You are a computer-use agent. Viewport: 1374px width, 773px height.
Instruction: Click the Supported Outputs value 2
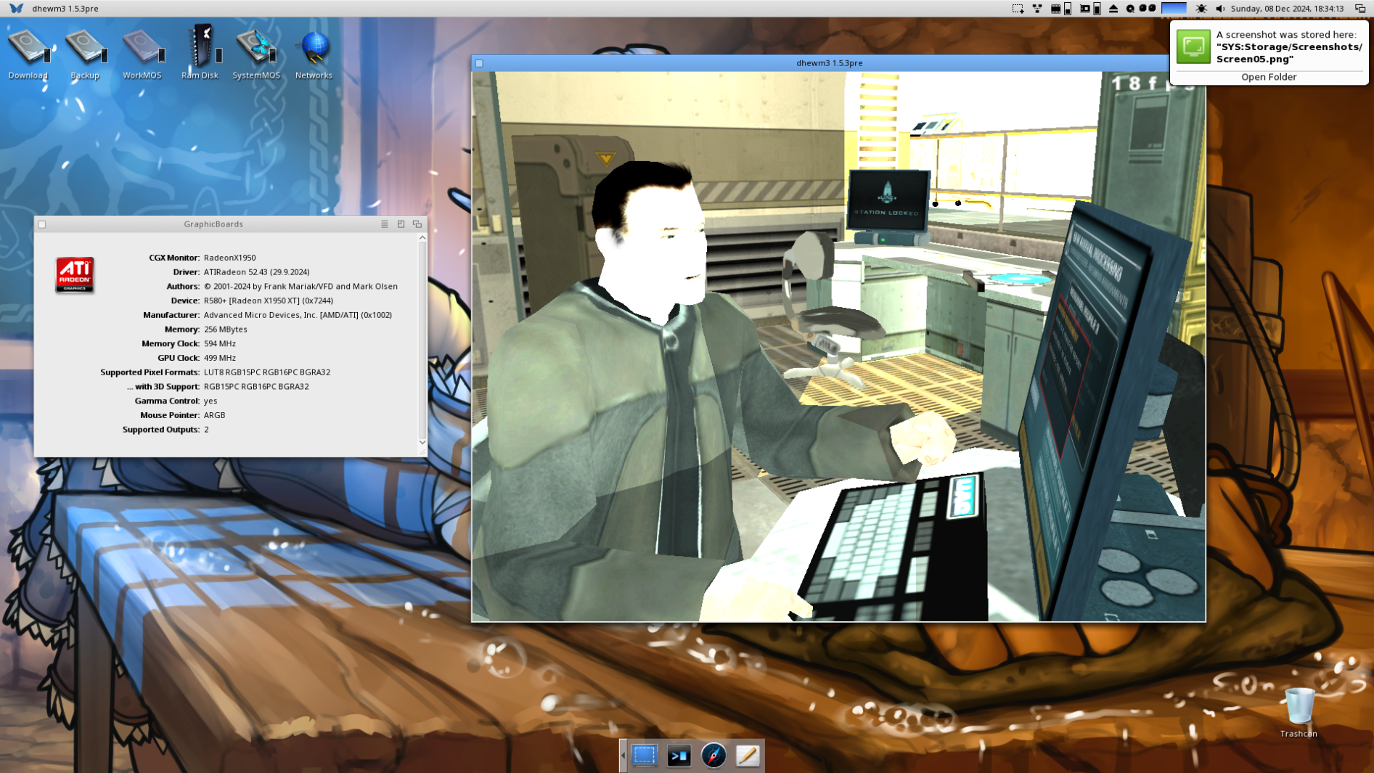coord(206,430)
